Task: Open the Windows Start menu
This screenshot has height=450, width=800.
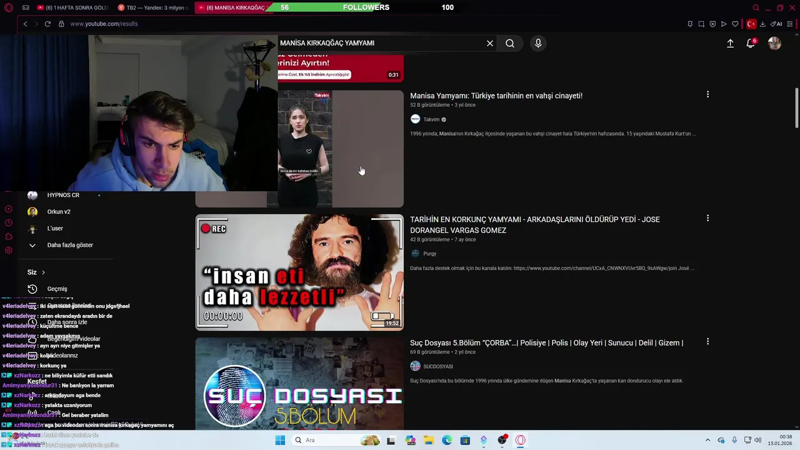Action: (x=280, y=440)
